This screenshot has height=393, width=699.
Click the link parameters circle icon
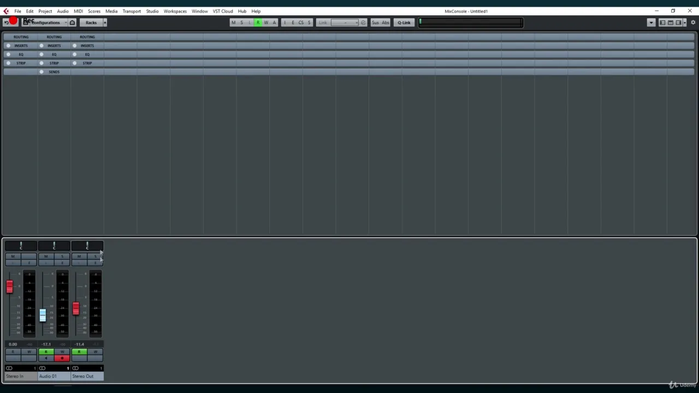(363, 22)
